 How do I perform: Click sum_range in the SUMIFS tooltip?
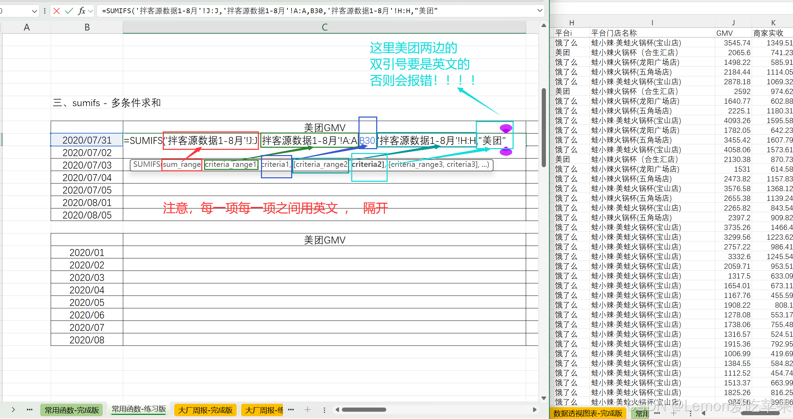[182, 164]
